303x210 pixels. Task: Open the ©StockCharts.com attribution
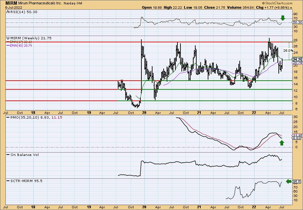click(x=277, y=3)
